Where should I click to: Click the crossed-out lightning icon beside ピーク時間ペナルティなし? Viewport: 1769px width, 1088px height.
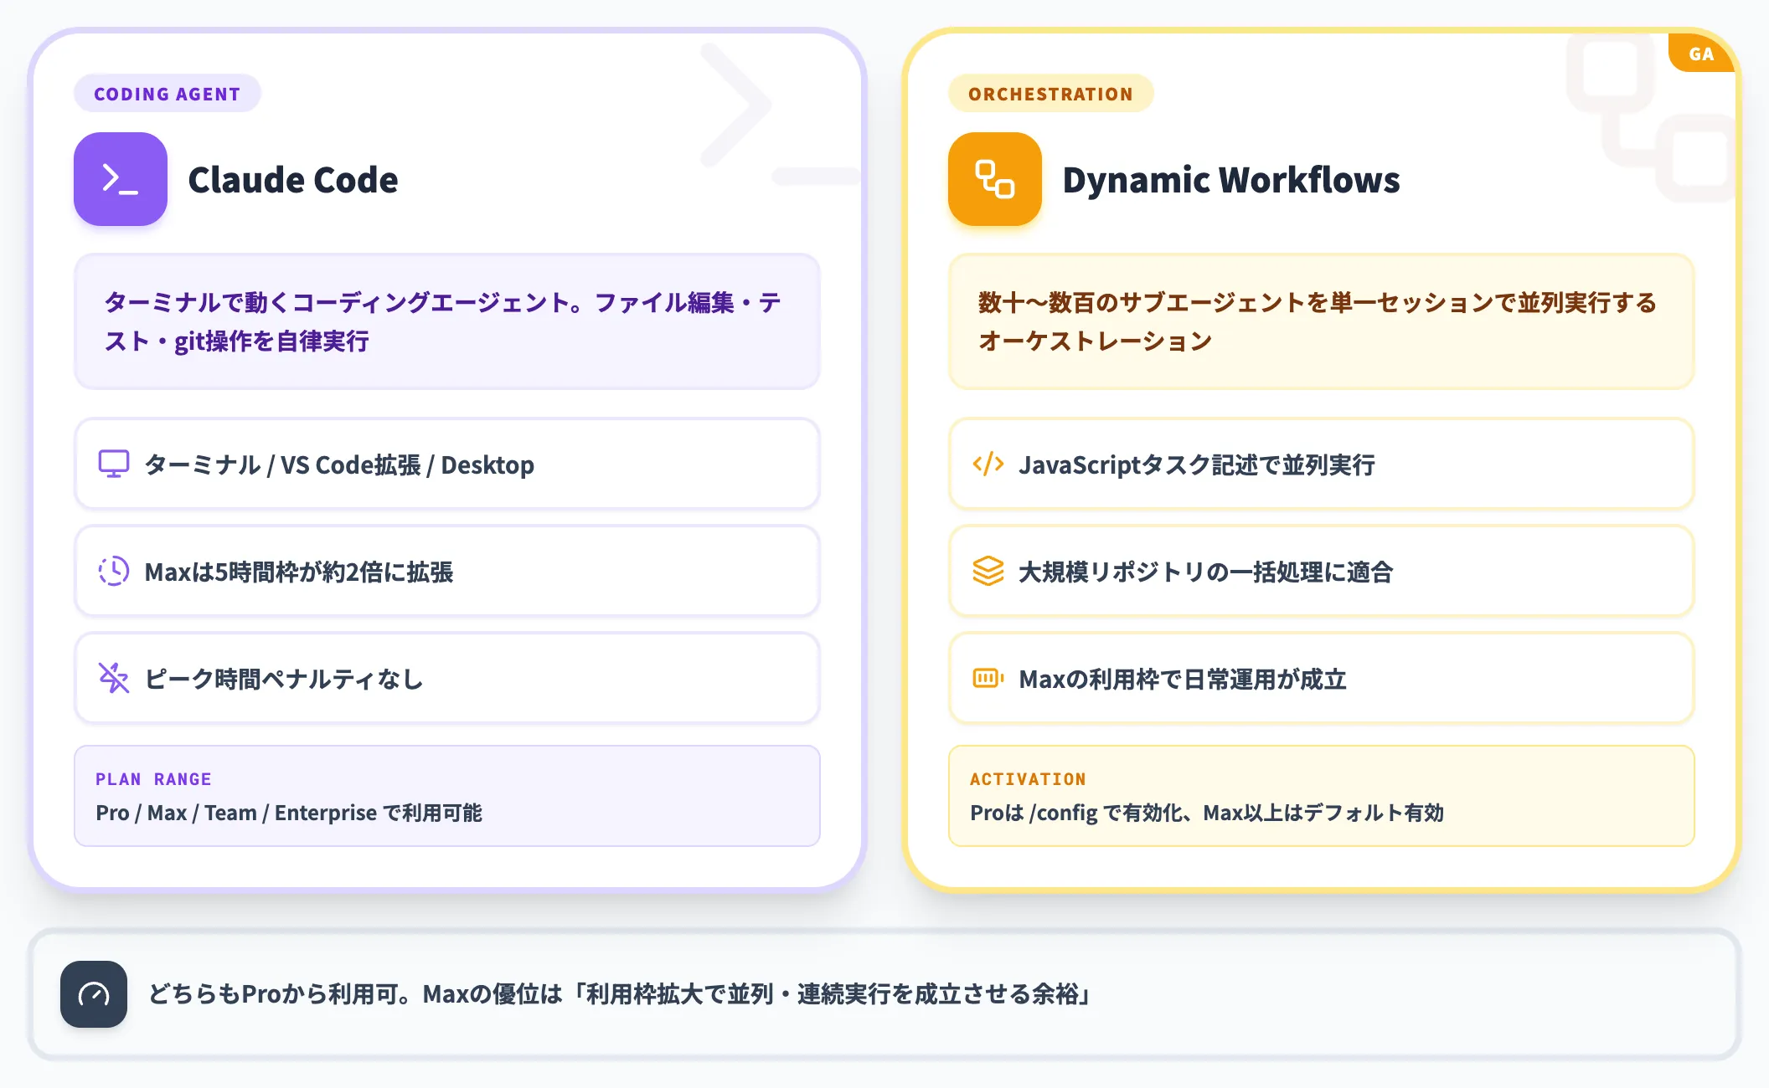tap(114, 678)
